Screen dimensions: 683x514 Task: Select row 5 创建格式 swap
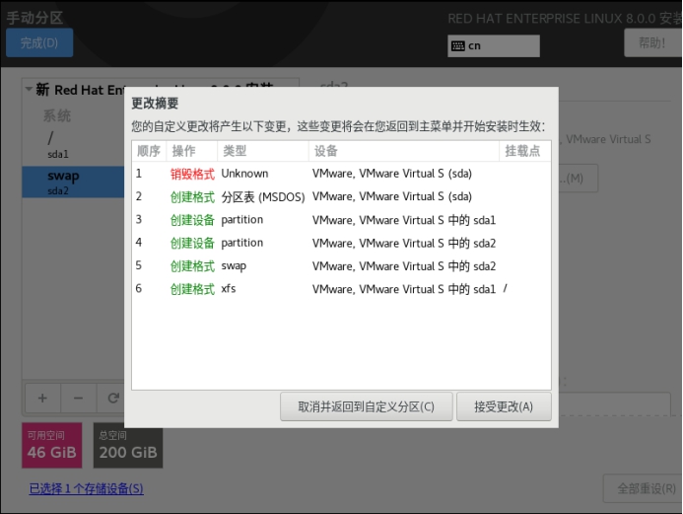point(341,266)
